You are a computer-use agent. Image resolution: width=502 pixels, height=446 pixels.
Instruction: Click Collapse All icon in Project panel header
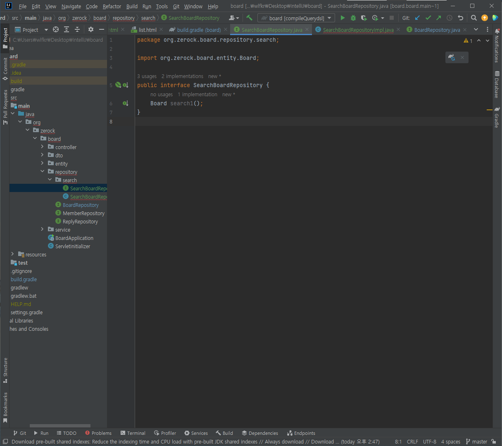coord(77,29)
